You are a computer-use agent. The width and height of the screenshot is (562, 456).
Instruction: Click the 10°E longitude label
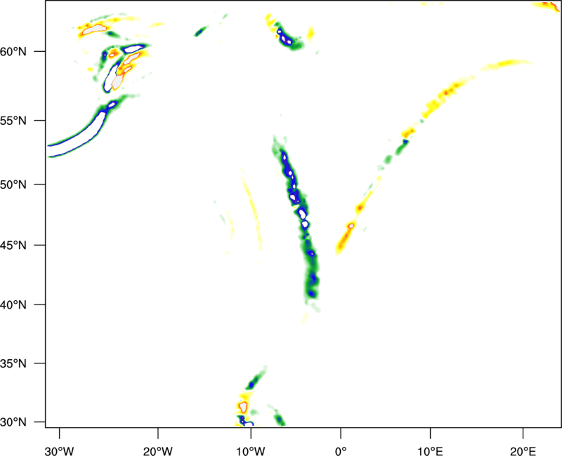[430, 451]
